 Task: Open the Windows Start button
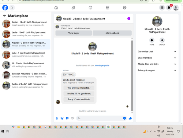[3, 131]
